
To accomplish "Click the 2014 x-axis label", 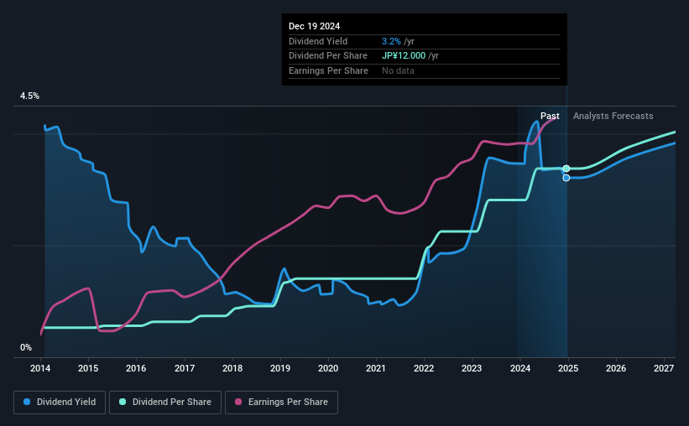I will pyautogui.click(x=40, y=368).
